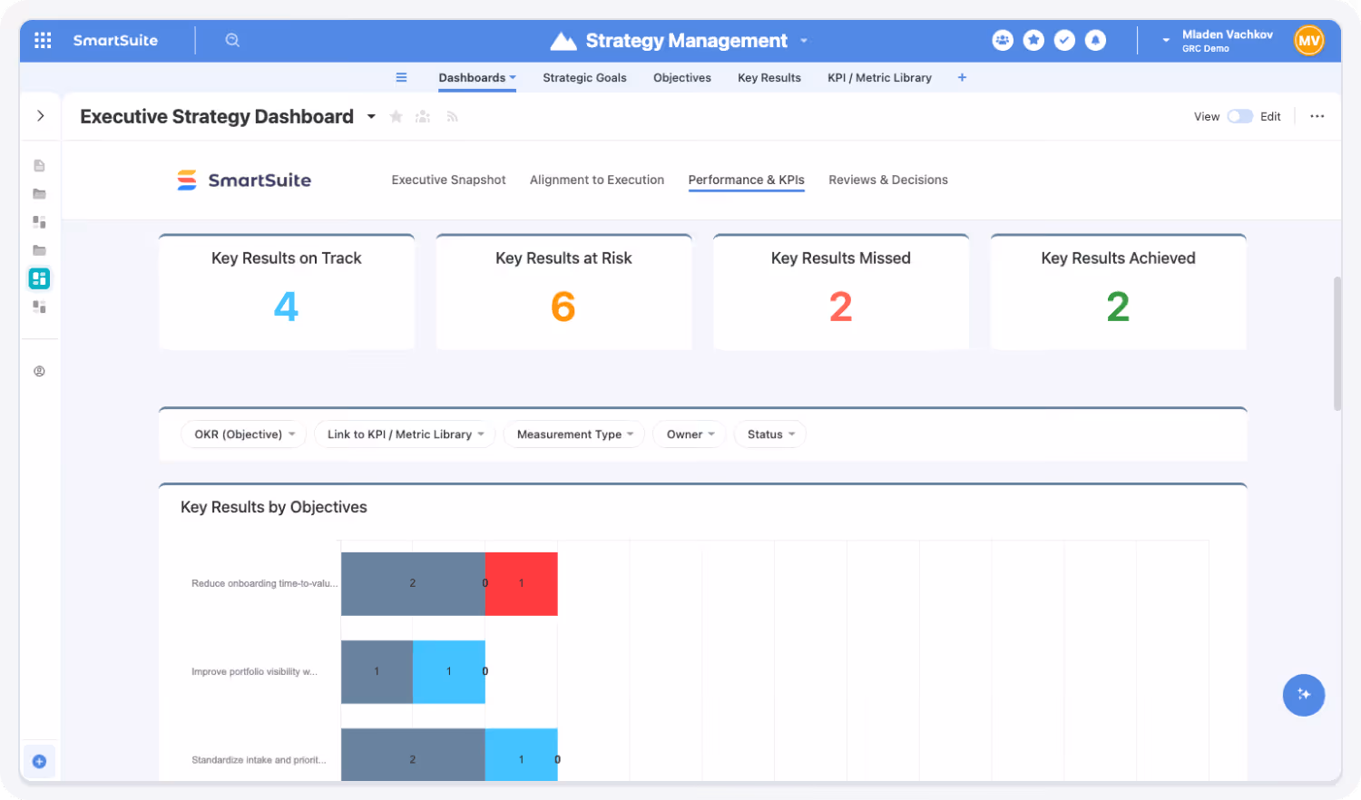Viewport: 1361px width, 800px height.
Task: Switch to Objectives tab
Action: pyautogui.click(x=682, y=78)
